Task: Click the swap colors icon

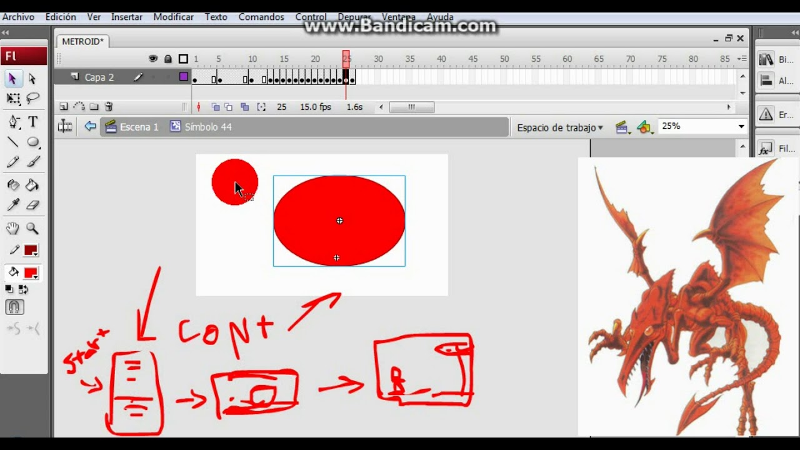Action: 23,289
